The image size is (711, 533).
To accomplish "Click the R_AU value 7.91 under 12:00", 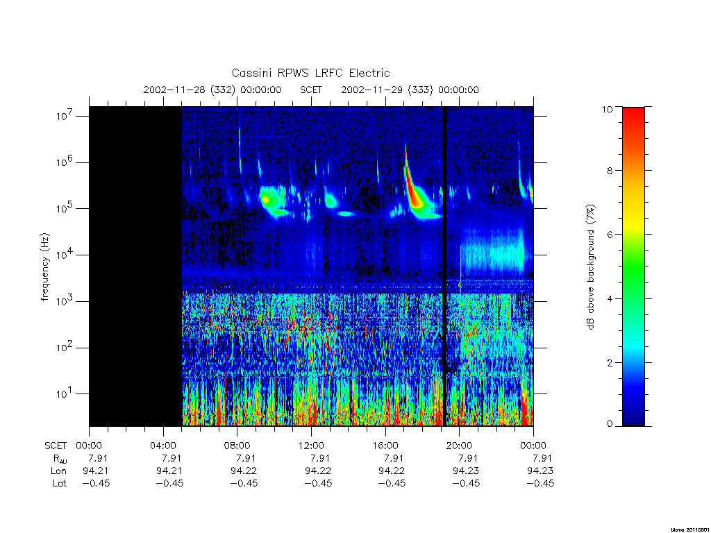I will coord(319,458).
